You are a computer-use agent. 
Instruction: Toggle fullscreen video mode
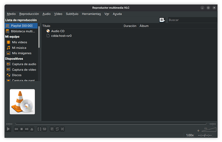point(39,129)
